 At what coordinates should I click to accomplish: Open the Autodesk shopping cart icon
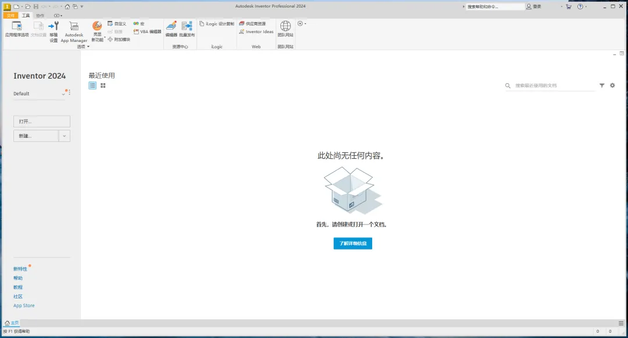click(x=569, y=6)
